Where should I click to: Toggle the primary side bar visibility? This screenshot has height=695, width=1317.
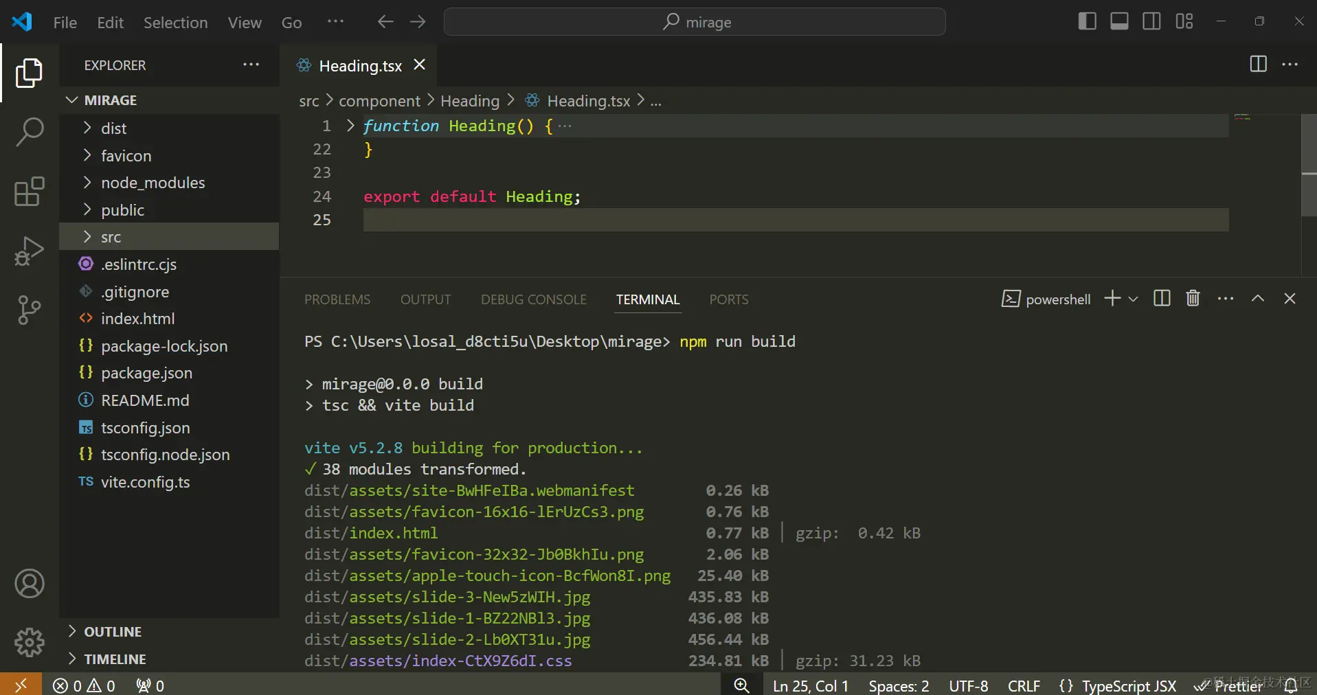tap(1087, 22)
